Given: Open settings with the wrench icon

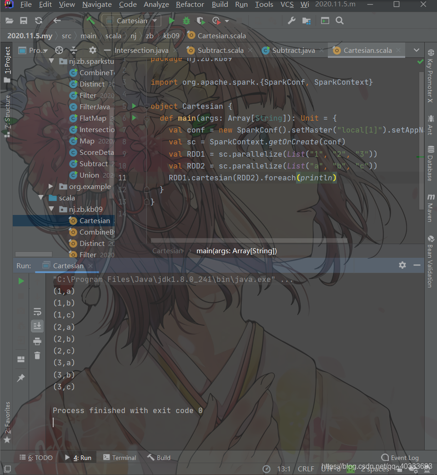Looking at the screenshot, I should (291, 20).
